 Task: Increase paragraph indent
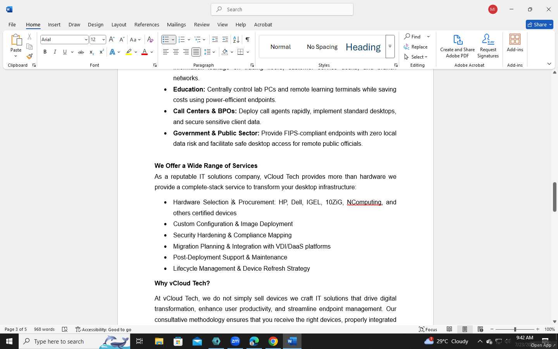coord(225,40)
